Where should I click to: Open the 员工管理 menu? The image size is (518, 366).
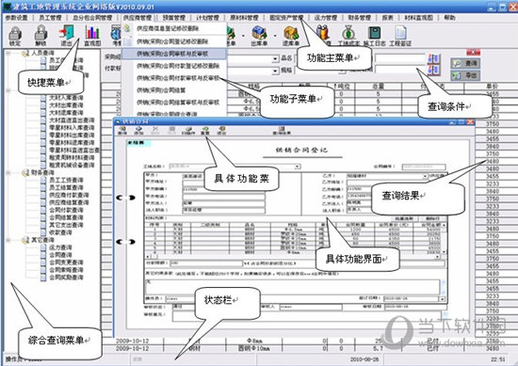coord(50,18)
